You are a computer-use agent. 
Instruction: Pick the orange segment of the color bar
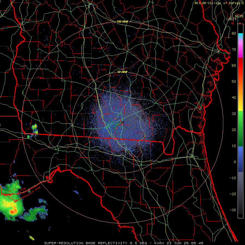point(240,89)
